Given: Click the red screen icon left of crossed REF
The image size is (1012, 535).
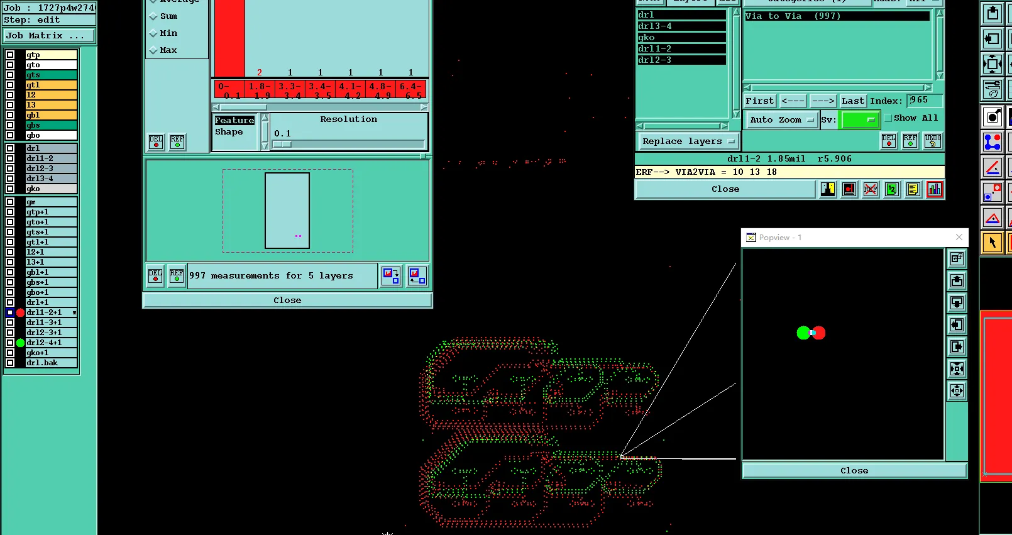Looking at the screenshot, I should 849,189.
